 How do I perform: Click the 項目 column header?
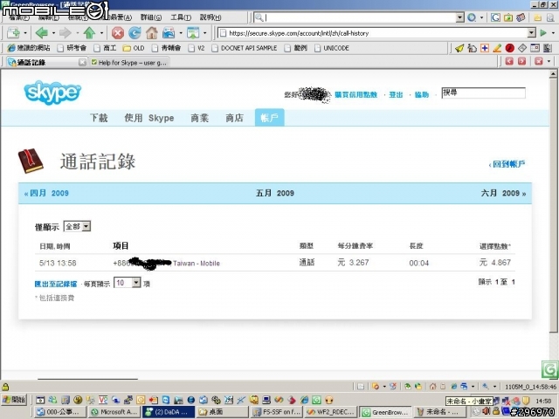(121, 246)
